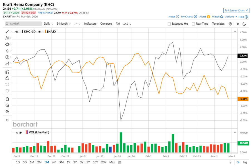Image resolution: width=251 pixels, height=167 pixels.
Task: Select the 1D time range
Action: pyautogui.click(x=18, y=162)
